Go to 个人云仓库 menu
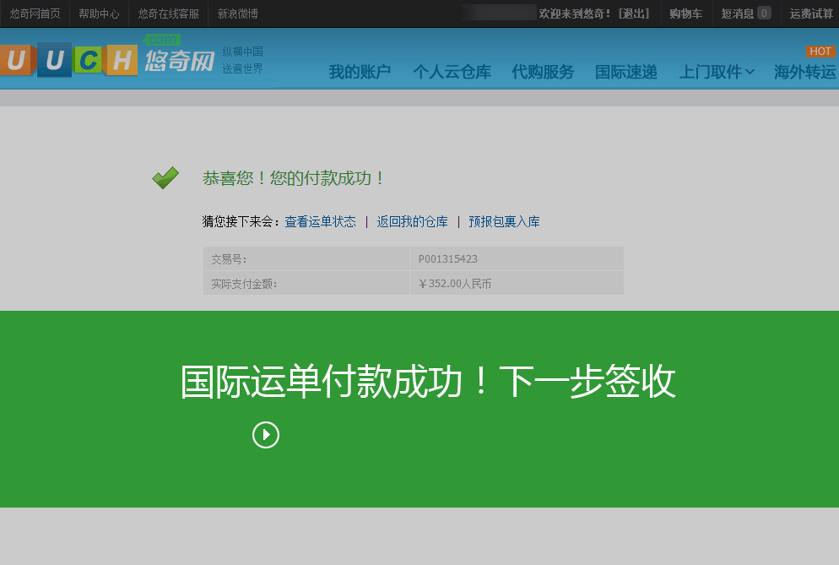The image size is (839, 565). click(x=452, y=72)
